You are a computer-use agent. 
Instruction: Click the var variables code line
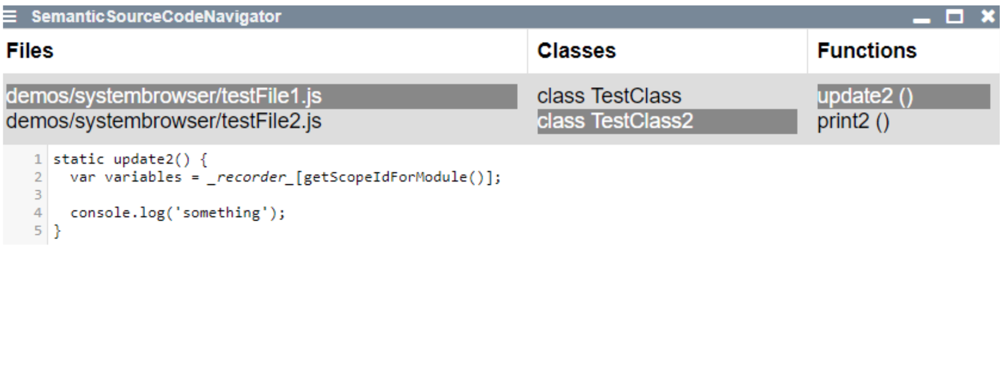coord(285,177)
